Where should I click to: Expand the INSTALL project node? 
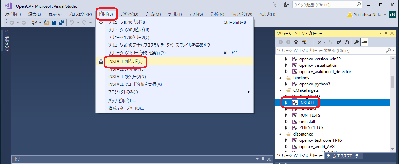(286, 103)
